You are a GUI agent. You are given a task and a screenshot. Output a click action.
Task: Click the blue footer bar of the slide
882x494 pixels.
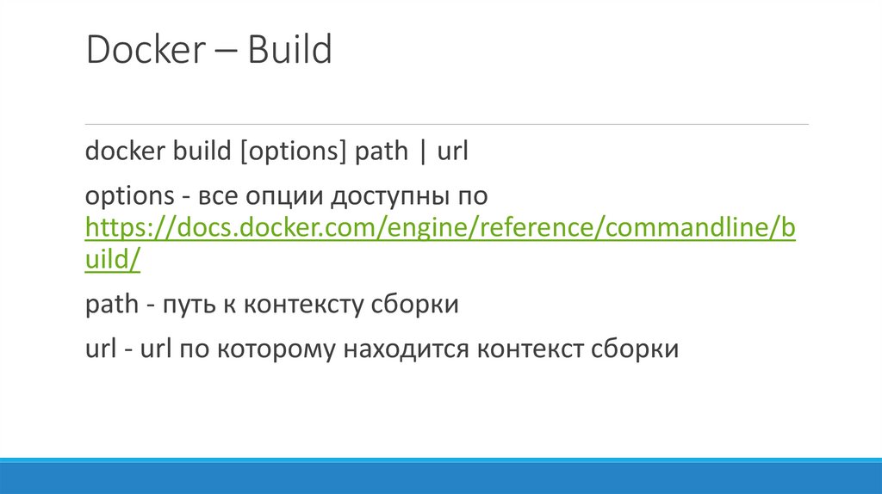click(441, 476)
